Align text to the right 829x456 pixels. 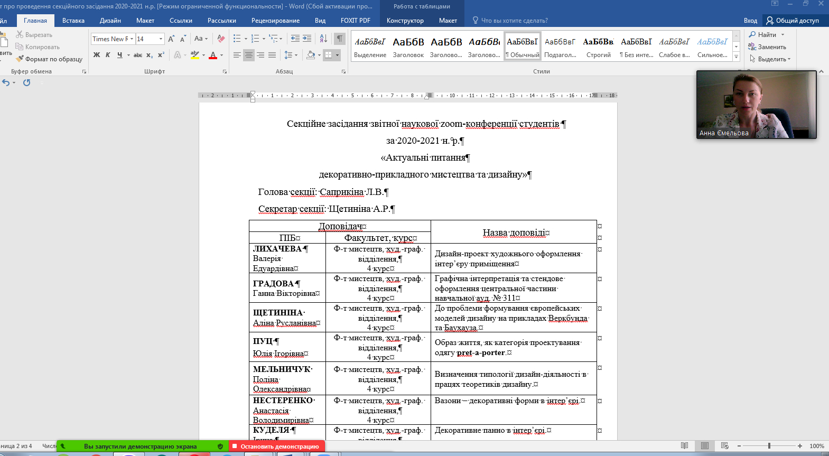(260, 55)
